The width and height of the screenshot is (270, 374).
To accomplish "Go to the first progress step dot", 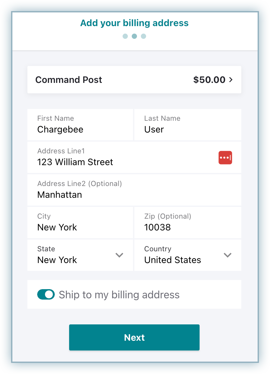I will click(125, 36).
